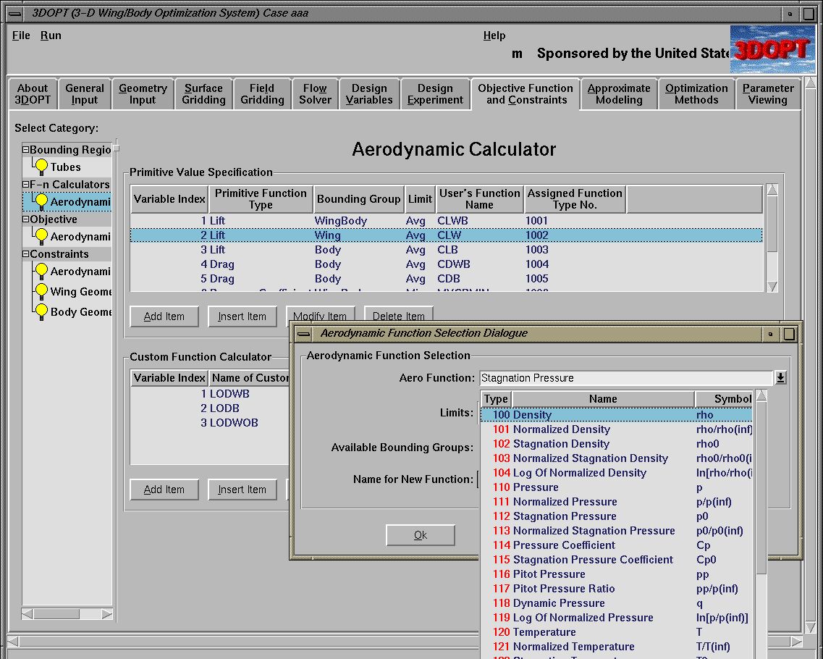Choose 116 Pitot Pressure in list
Viewport: 823px width, 659px height.
pos(617,574)
